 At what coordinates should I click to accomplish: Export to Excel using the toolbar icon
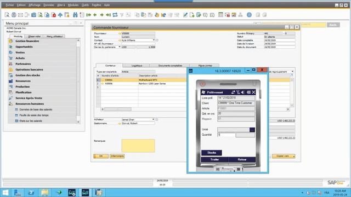click(40, 15)
